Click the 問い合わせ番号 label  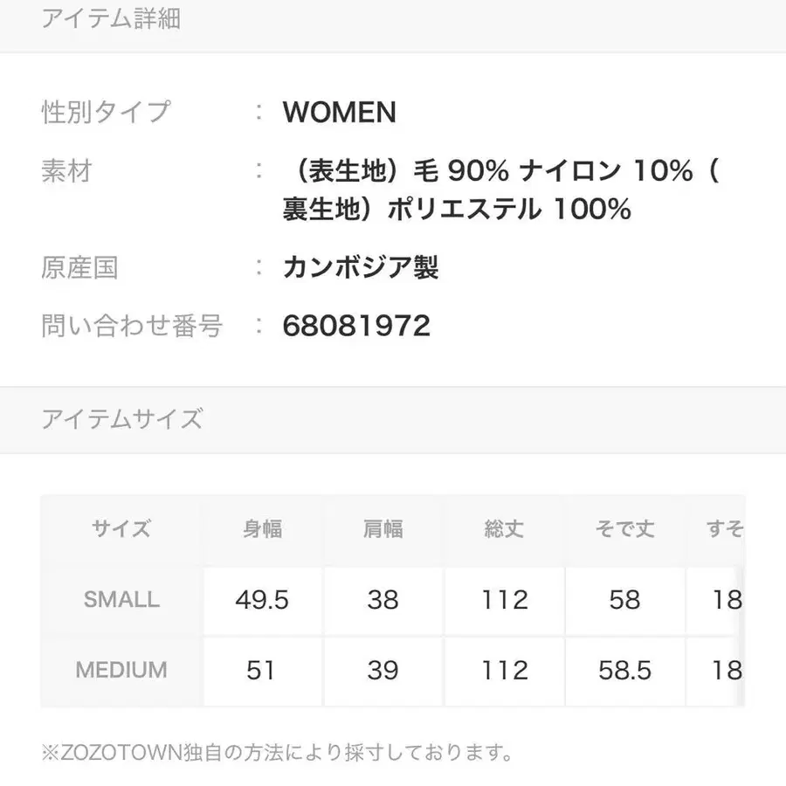click(x=132, y=326)
